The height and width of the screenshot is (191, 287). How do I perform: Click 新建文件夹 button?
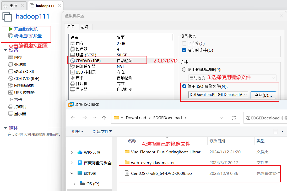click(102, 131)
